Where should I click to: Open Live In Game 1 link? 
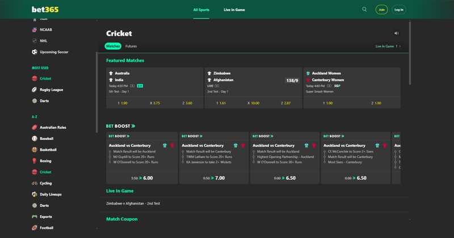point(388,47)
